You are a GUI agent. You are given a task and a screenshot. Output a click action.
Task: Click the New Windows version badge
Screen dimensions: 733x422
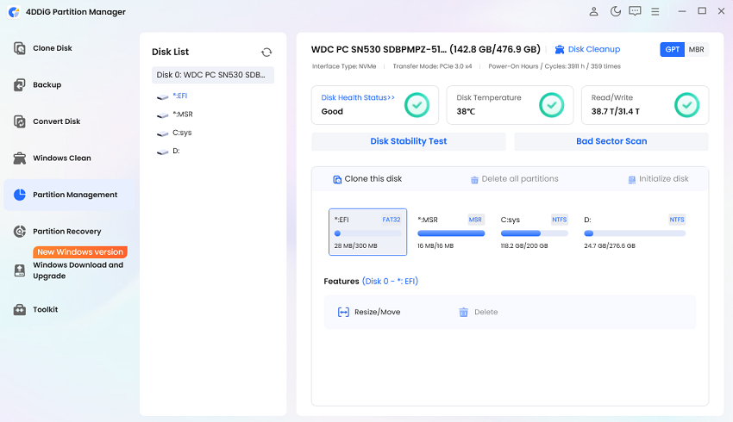pos(80,252)
